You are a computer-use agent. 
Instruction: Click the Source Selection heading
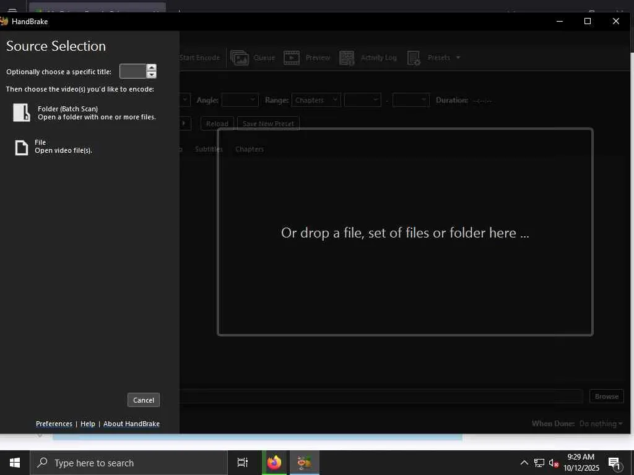[x=56, y=46]
